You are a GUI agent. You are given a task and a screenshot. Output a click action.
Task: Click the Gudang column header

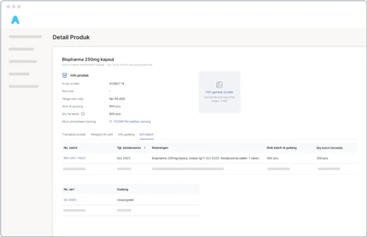coord(123,189)
